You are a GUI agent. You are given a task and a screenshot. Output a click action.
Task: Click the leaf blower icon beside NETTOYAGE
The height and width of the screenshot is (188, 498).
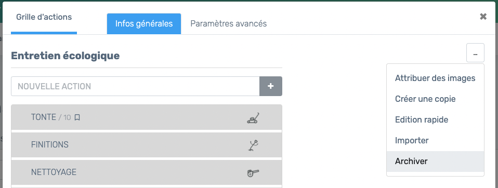pyautogui.click(x=253, y=173)
